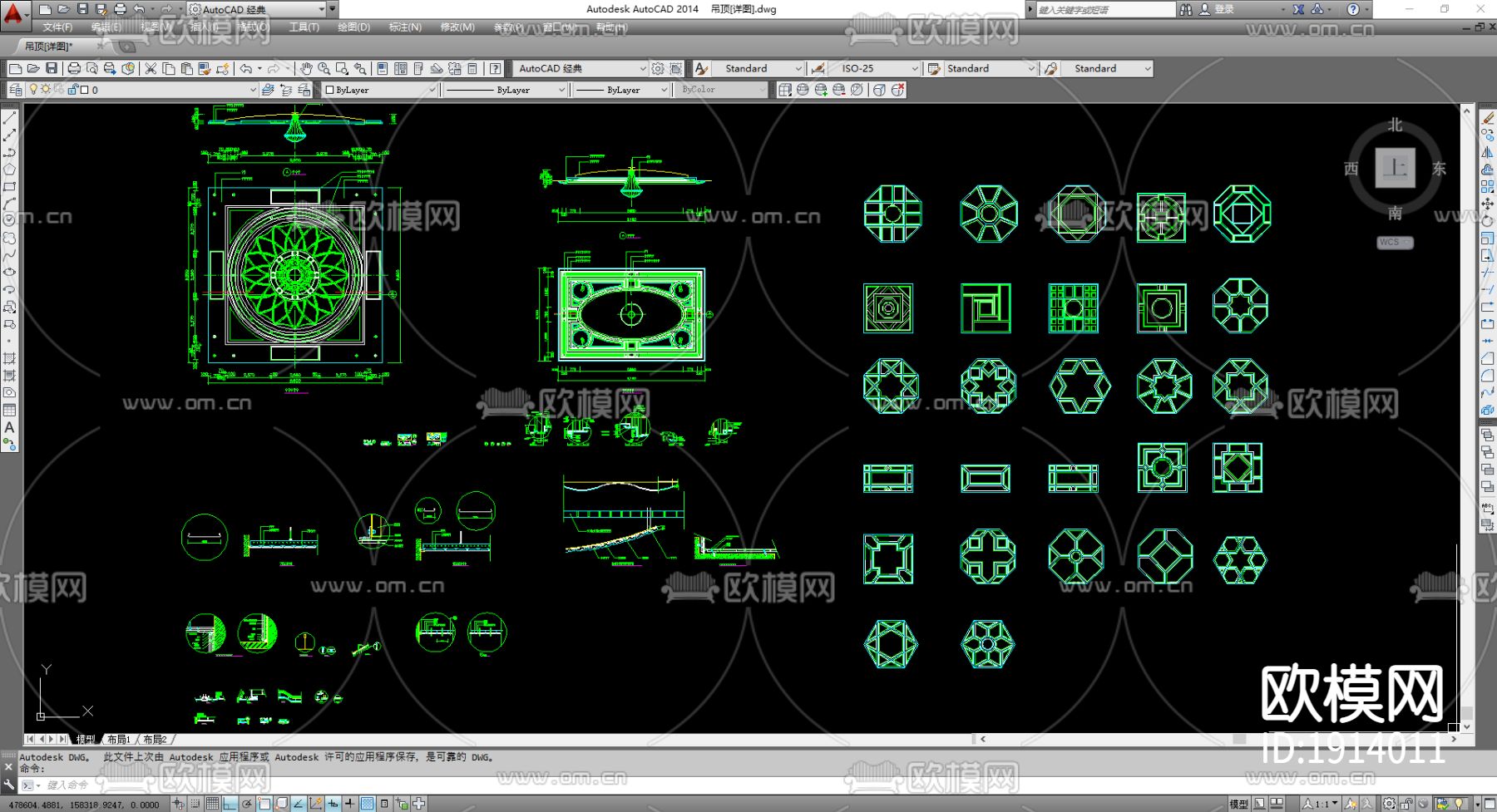Click the Layer Previous icon
The height and width of the screenshot is (812, 1497).
[x=286, y=90]
